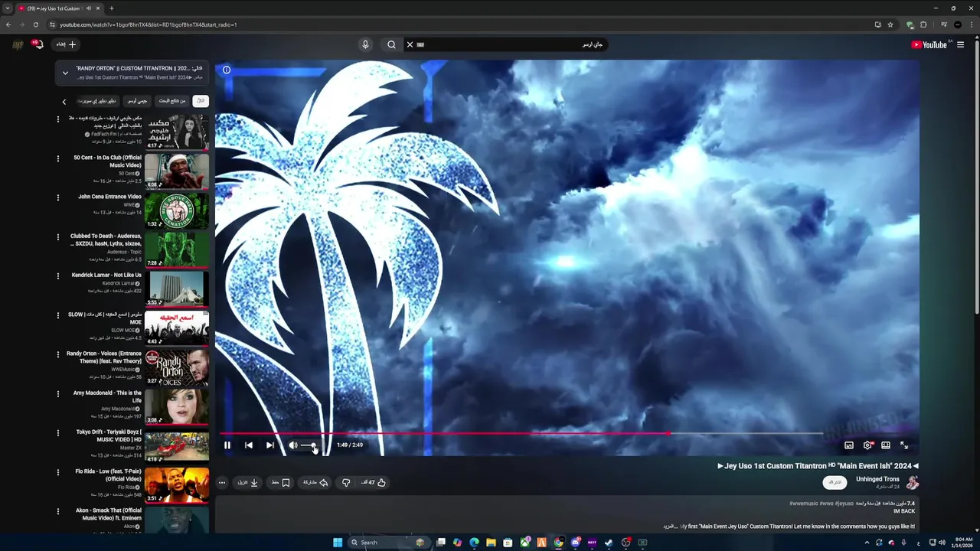Open a new Chrome tab

pos(112,8)
